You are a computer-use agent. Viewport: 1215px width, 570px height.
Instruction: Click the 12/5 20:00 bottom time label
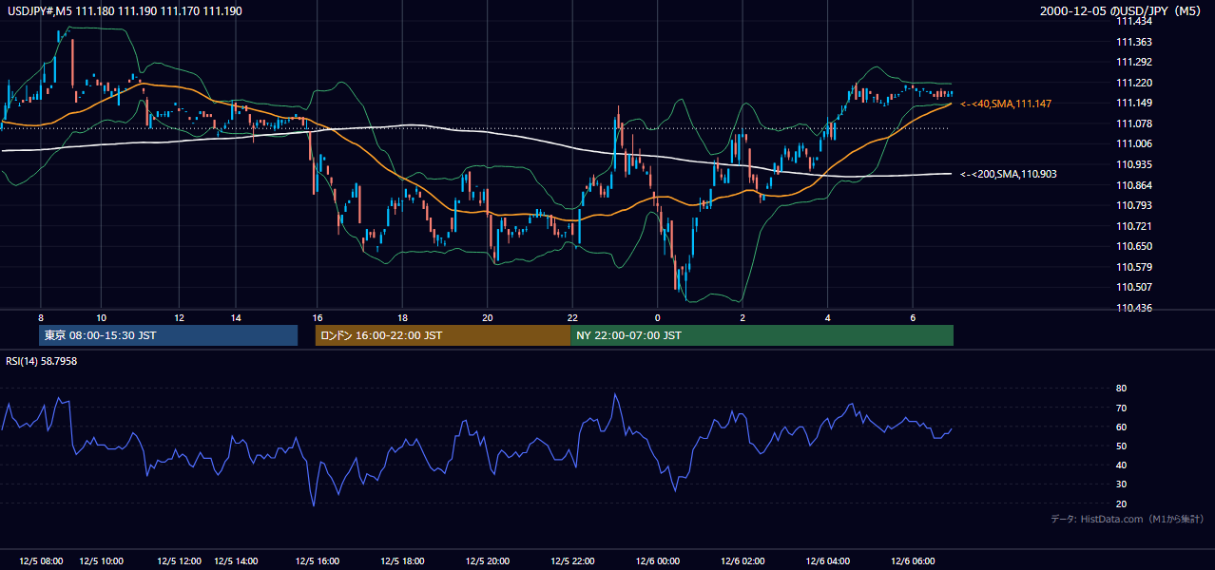[488, 561]
